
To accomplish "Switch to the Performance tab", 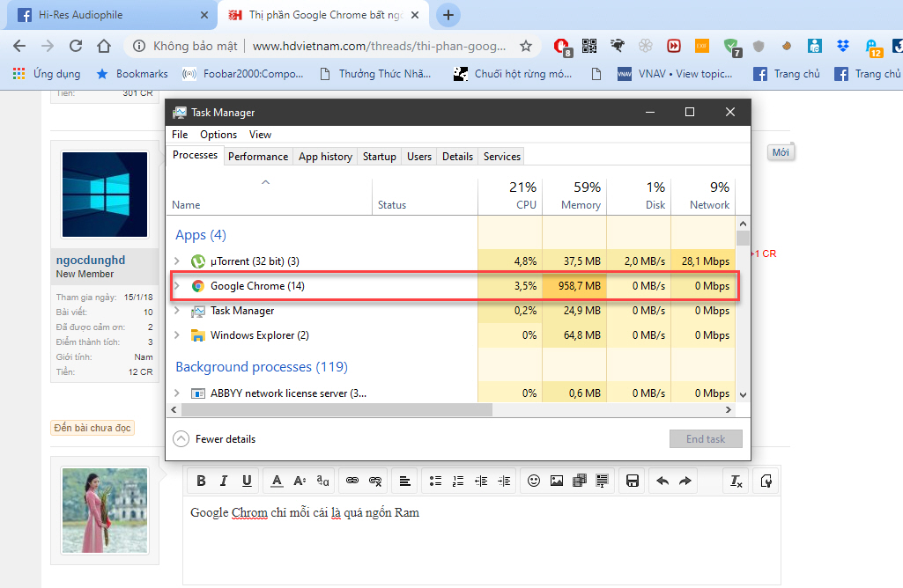I will tap(258, 157).
